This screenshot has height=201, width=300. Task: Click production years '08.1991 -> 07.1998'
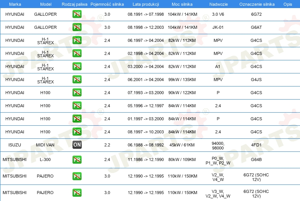pyautogui.click(x=146, y=14)
